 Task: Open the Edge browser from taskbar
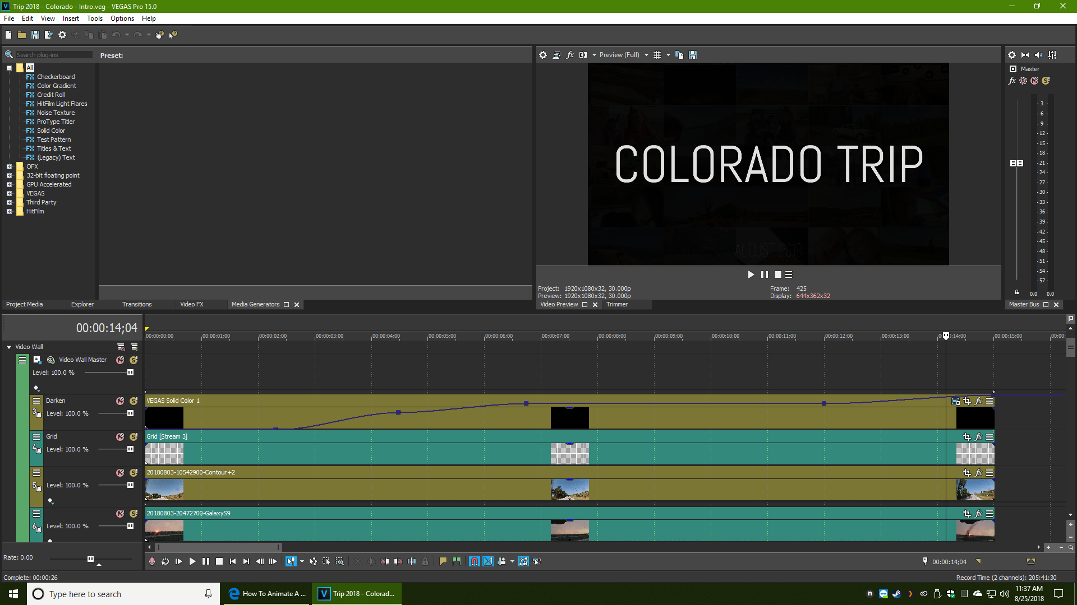click(268, 594)
